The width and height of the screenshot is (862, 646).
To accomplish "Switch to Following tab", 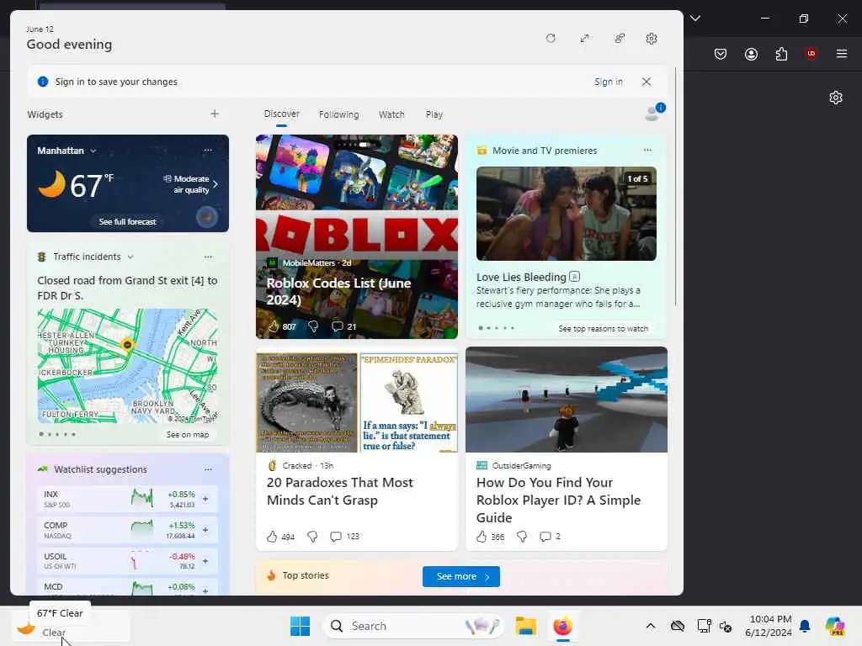I will (338, 114).
